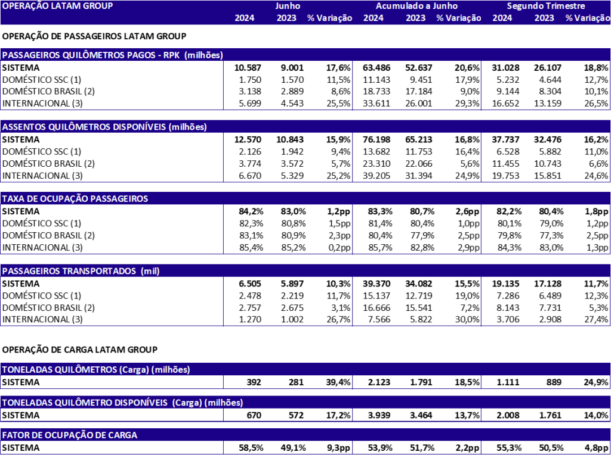Image resolution: width=611 pixels, height=455 pixels.
Task: Click empty Junho data block under RPK section
Action: point(288,86)
